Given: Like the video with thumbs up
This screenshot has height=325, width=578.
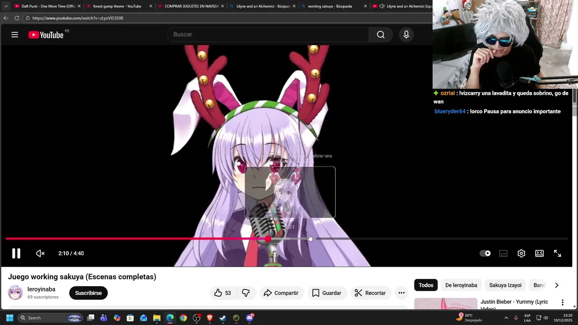Looking at the screenshot, I should [223, 293].
